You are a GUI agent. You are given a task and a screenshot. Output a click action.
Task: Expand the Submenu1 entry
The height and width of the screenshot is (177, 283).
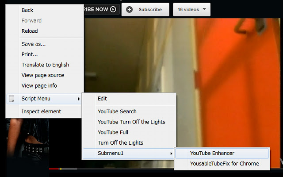click(x=128, y=154)
